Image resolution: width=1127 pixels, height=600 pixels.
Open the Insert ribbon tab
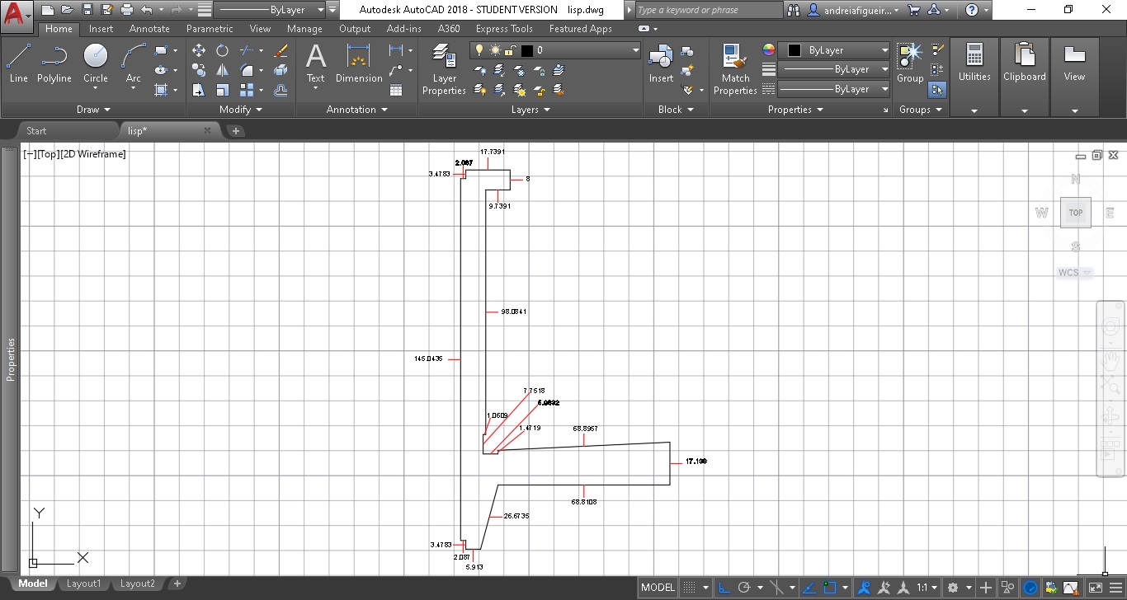(101, 29)
